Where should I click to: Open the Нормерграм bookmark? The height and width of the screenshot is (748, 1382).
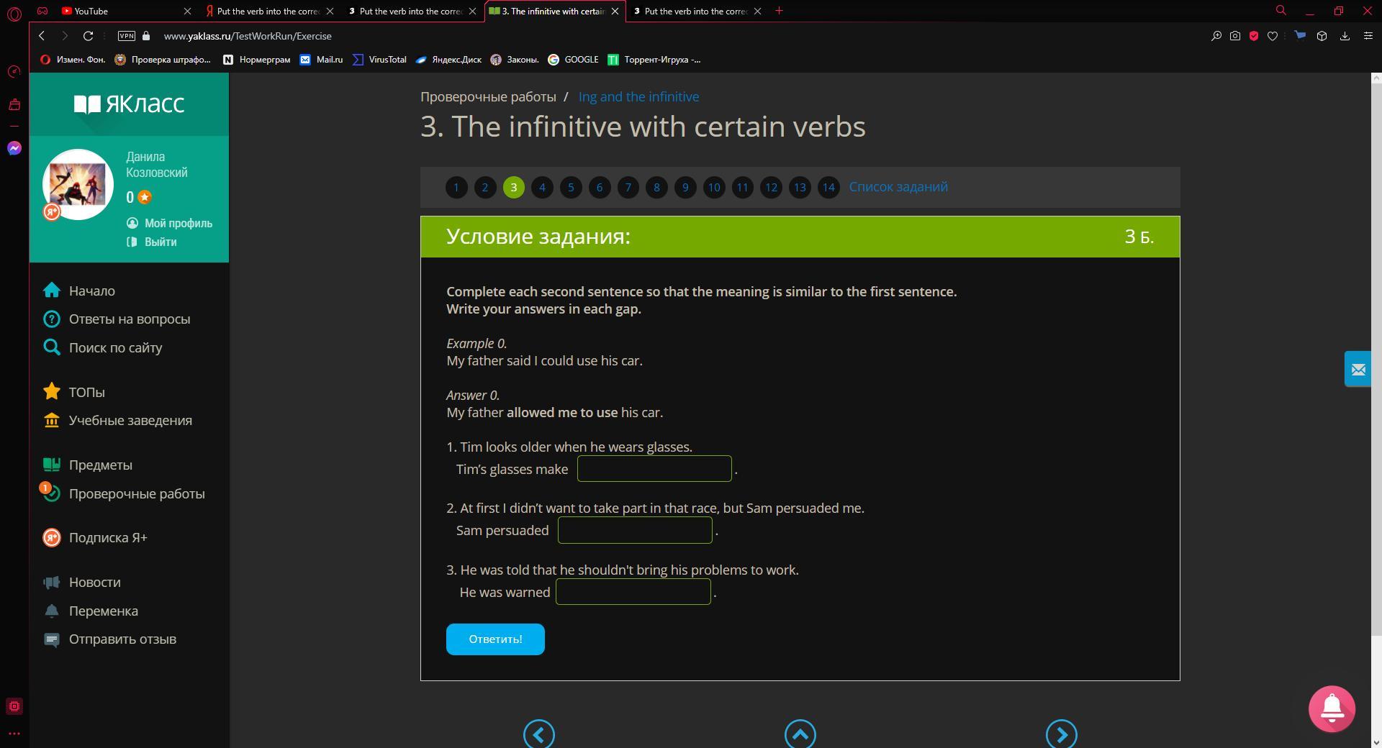click(x=257, y=60)
